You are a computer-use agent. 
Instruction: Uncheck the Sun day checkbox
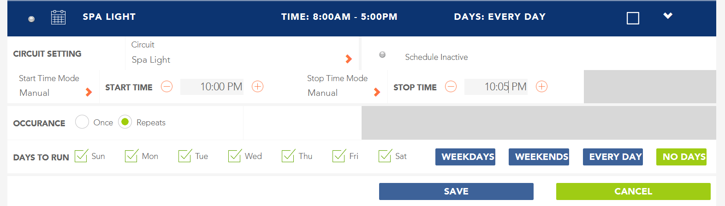[x=81, y=156]
